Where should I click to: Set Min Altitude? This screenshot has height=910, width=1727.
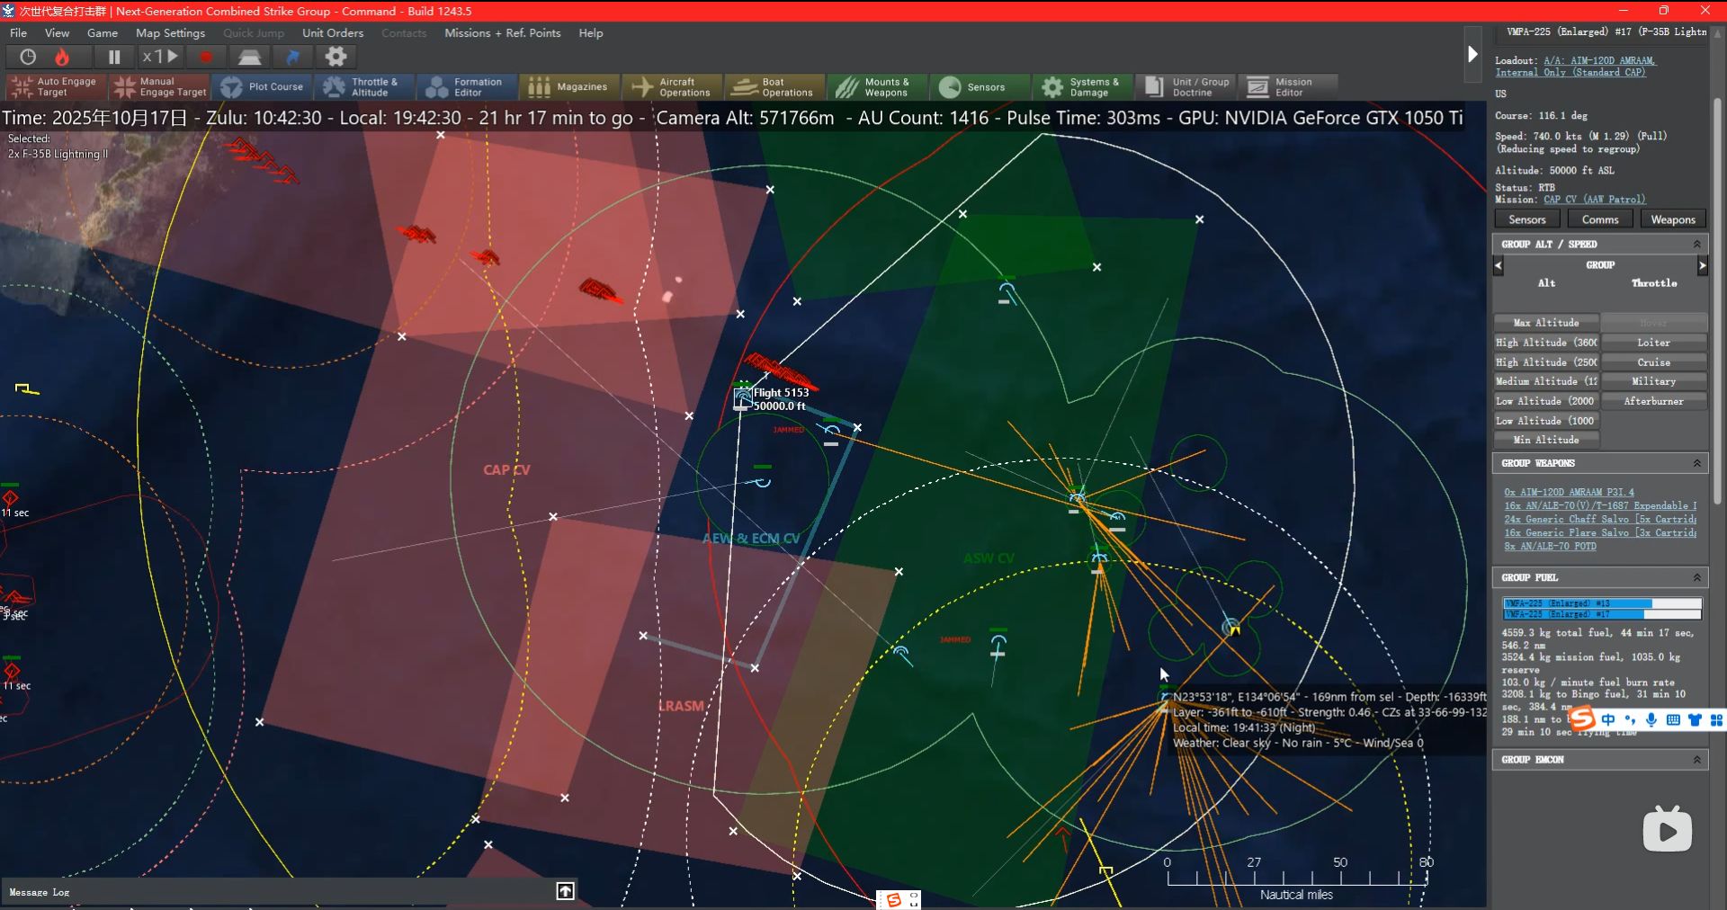coord(1546,440)
